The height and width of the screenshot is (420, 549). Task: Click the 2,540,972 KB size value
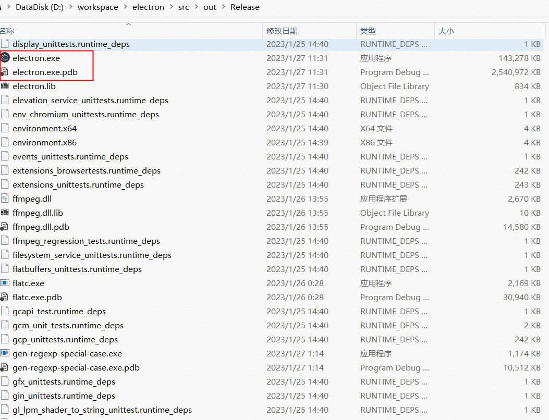pos(516,72)
